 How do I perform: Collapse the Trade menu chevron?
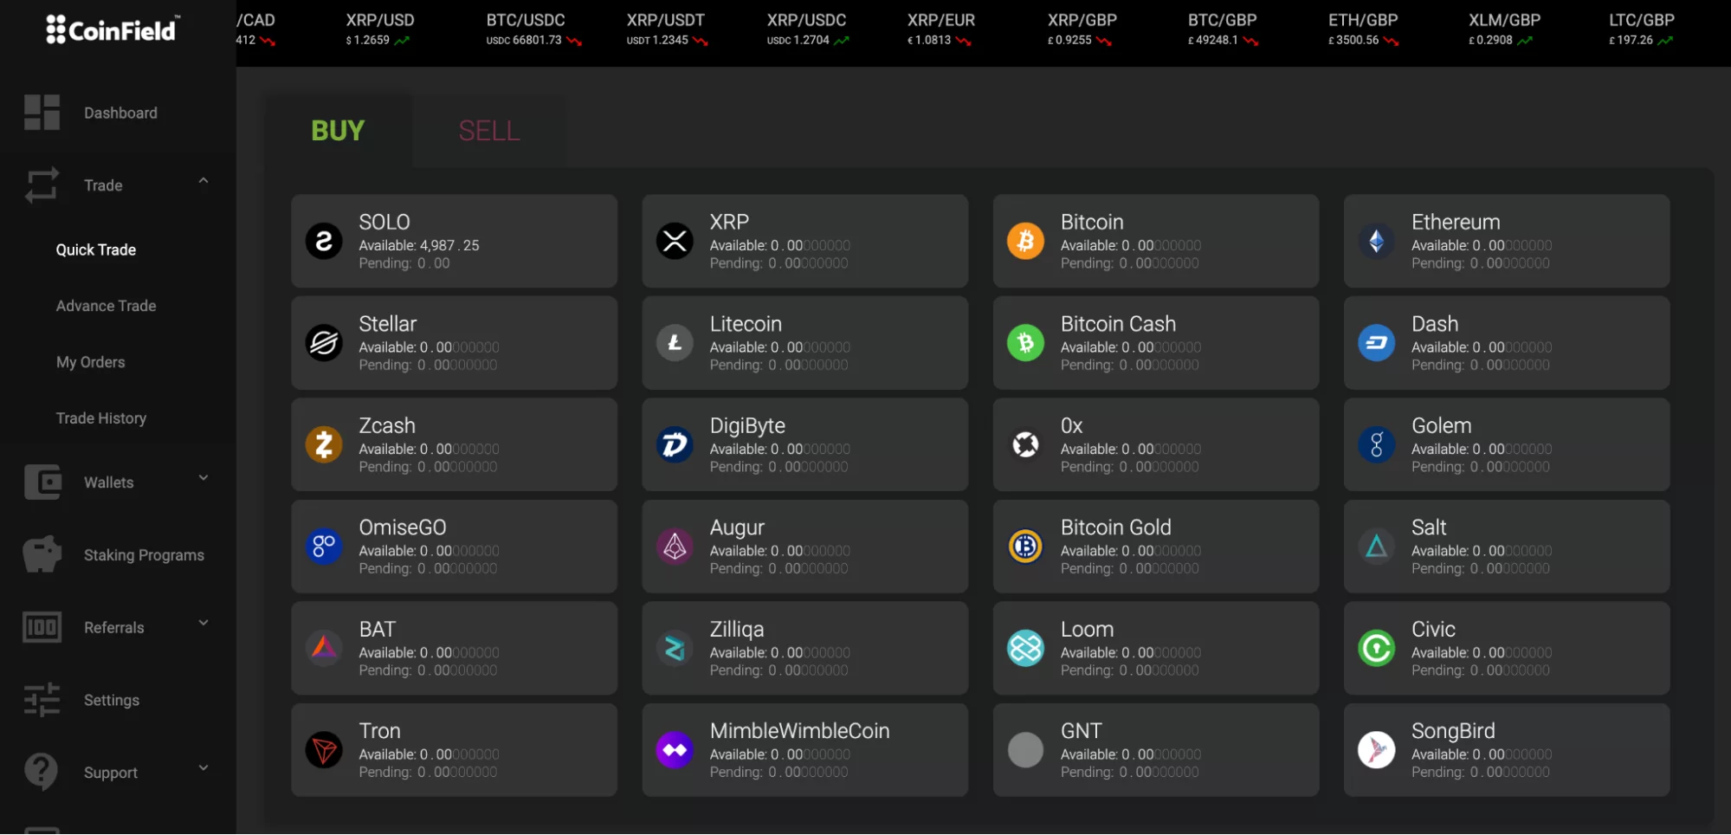coord(203,181)
